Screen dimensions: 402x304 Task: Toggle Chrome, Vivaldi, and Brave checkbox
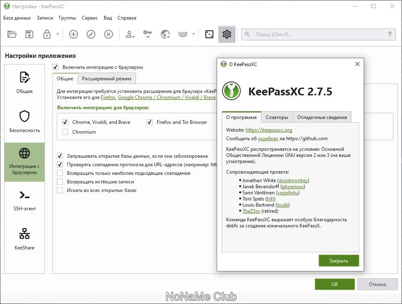[65, 122]
